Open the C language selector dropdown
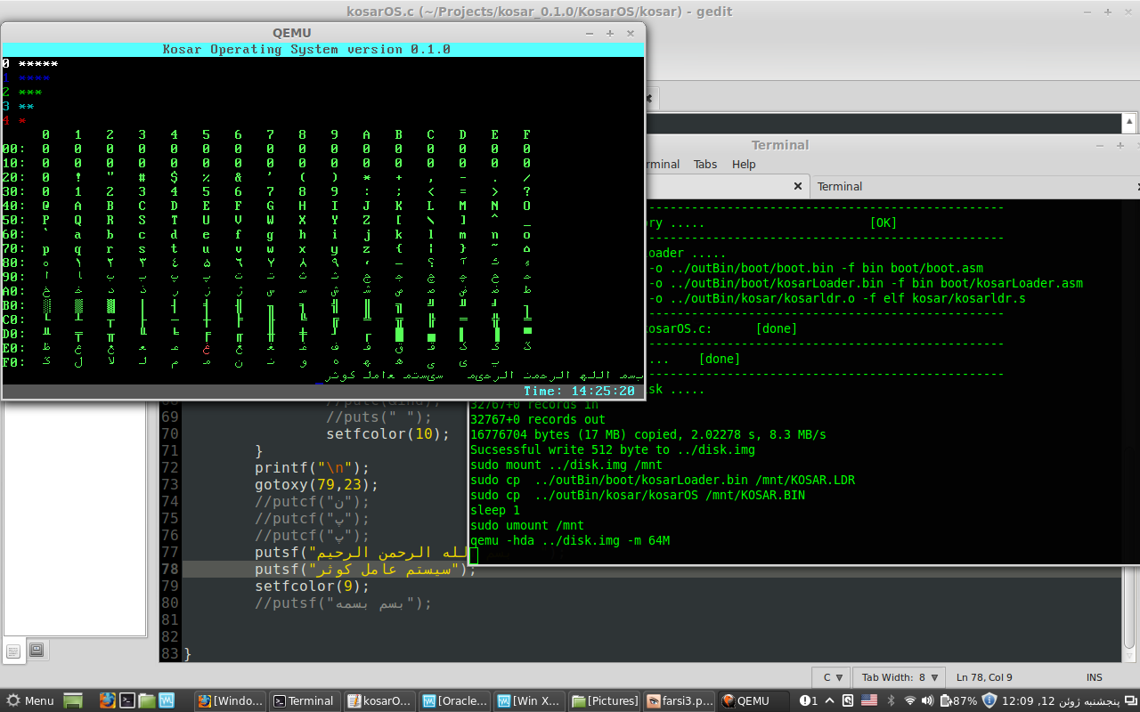The image size is (1140, 712). point(831,677)
